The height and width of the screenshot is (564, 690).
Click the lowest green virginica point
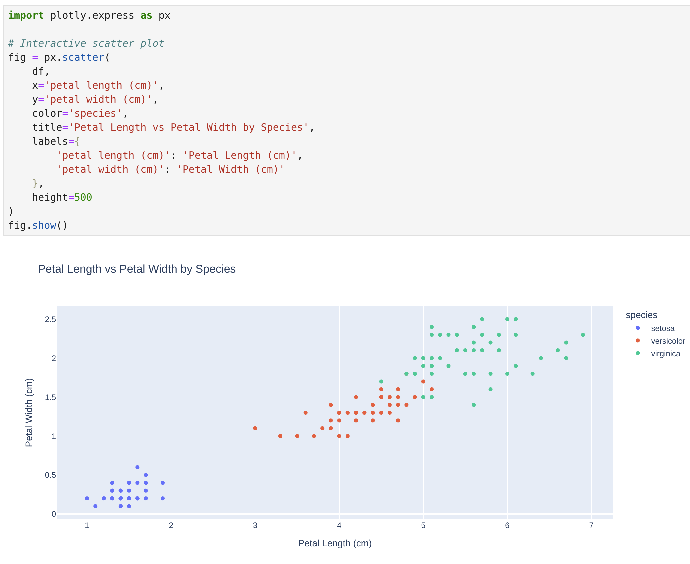474,405
